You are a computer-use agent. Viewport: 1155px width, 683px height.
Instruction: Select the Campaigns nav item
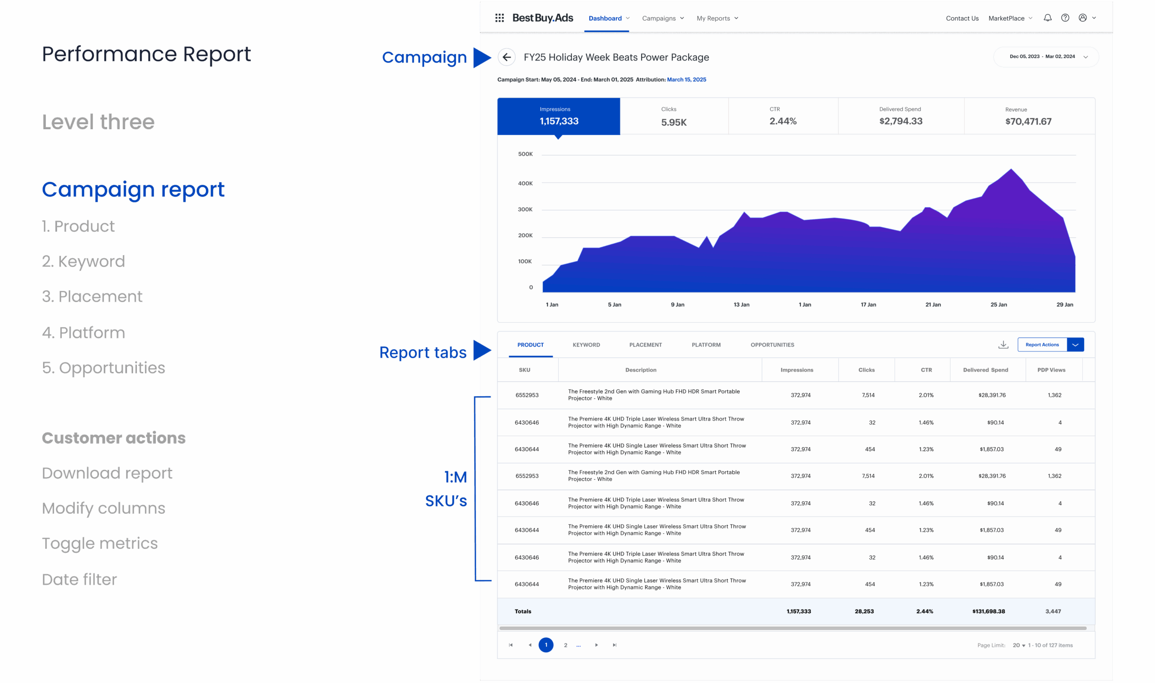tap(659, 18)
